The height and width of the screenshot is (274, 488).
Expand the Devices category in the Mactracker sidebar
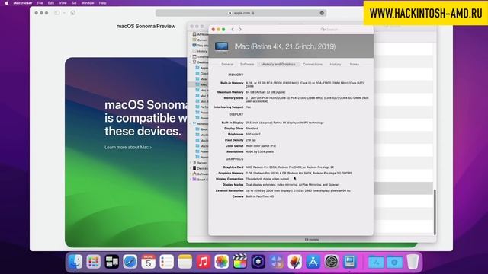pyautogui.click(x=191, y=168)
